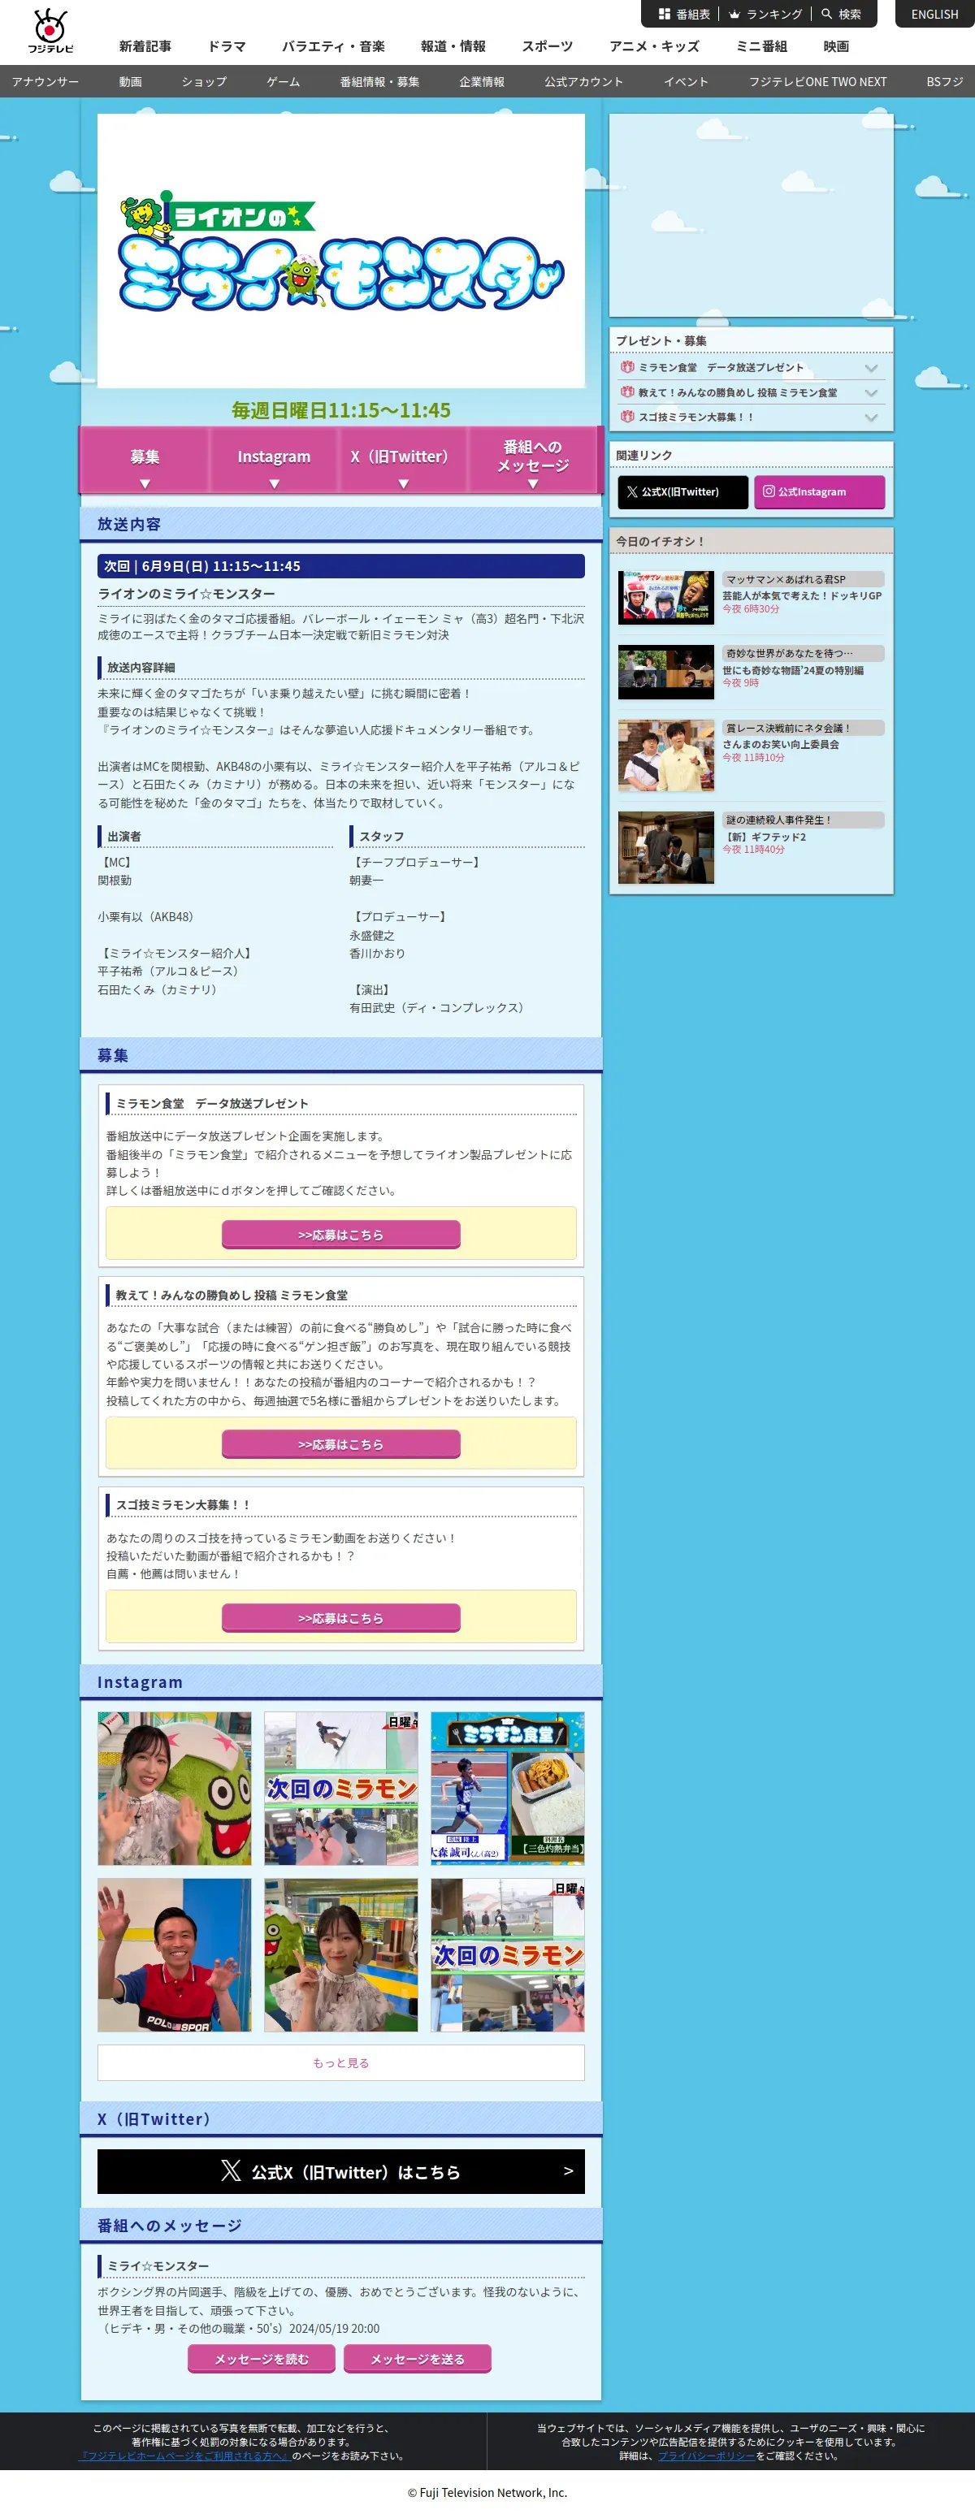975x2514 pixels.
Task: Open フジテレビONE TWO NEXT link
Action: 818,82
